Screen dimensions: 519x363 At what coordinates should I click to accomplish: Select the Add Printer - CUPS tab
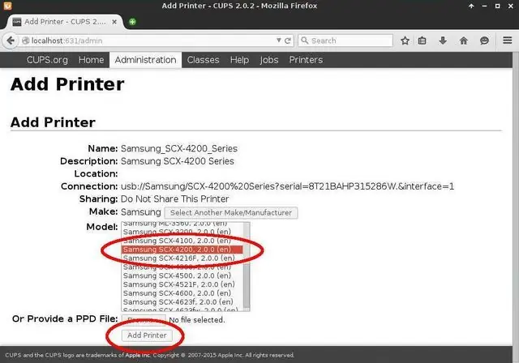pyautogui.click(x=65, y=22)
